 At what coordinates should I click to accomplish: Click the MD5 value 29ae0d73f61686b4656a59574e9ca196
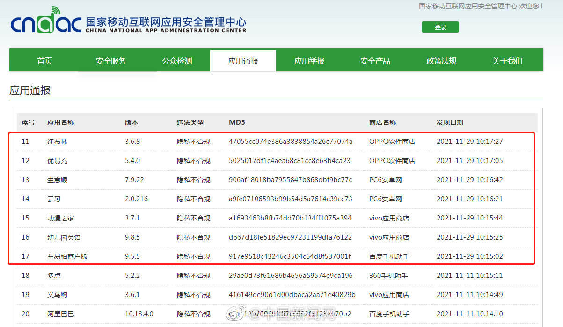(x=291, y=276)
